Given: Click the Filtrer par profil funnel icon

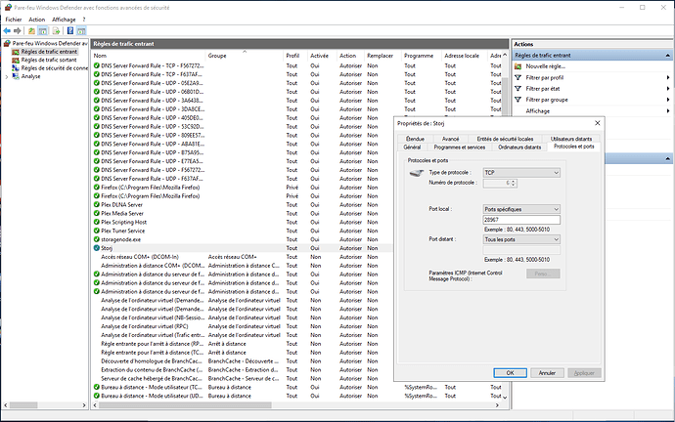Looking at the screenshot, I should click(519, 76).
